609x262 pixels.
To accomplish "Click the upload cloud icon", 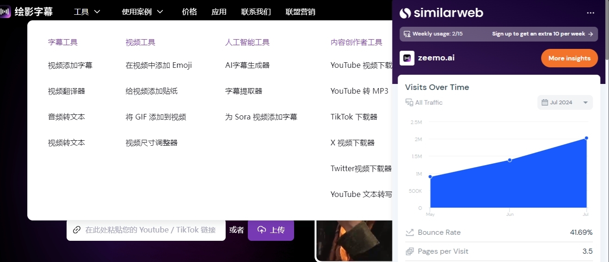I will [x=262, y=230].
